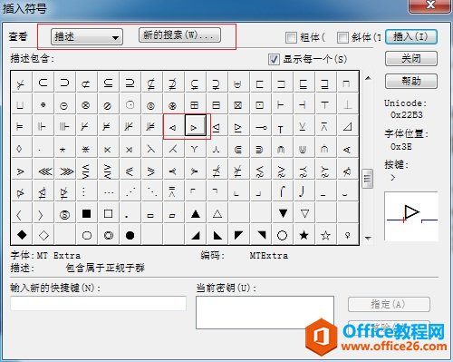
Task: Pick the left-pointing small triangle ⊲ symbol
Action: tap(173, 127)
